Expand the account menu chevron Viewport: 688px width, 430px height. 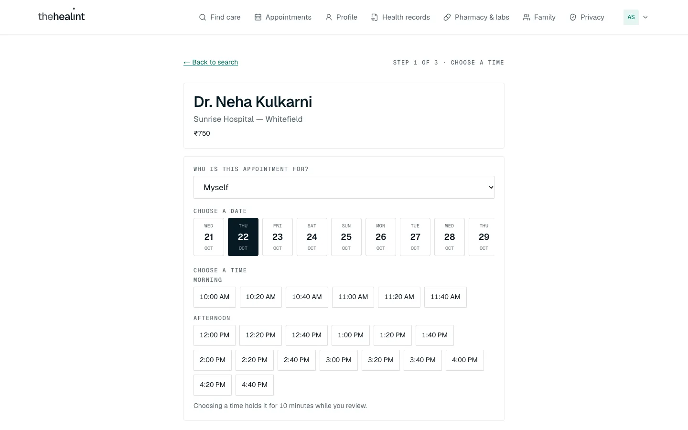[645, 17]
